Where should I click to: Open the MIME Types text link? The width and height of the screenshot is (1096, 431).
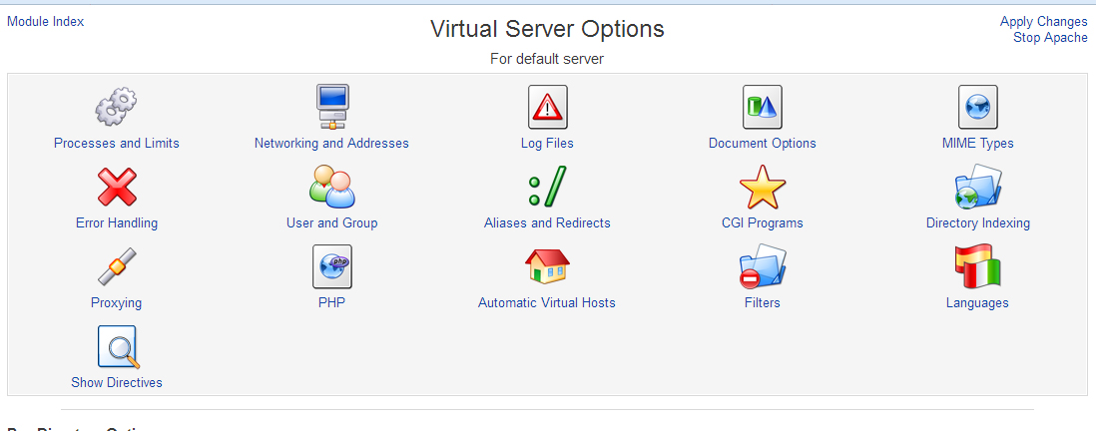click(978, 144)
